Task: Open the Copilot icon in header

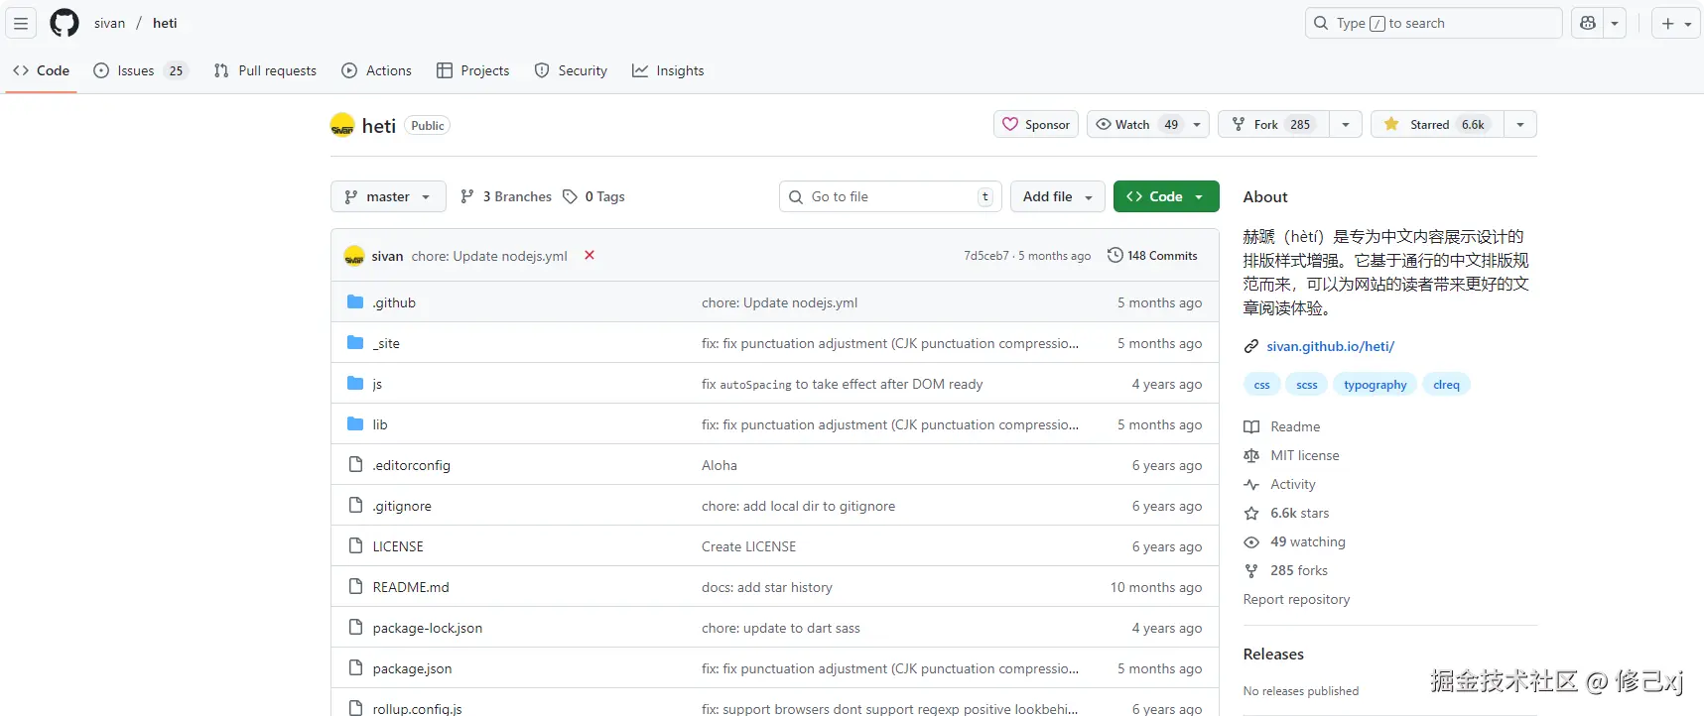Action: [x=1588, y=23]
